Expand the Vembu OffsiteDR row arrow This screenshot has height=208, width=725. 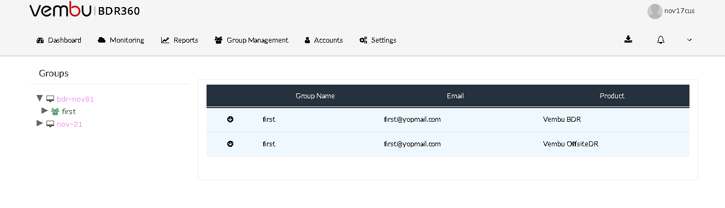click(x=230, y=144)
